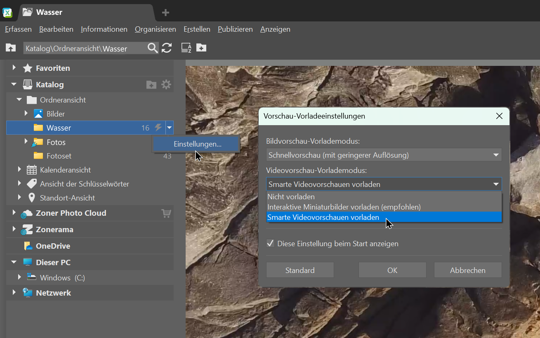Click the lightning preload icon on Wasser folder
This screenshot has width=540, height=338.
coord(157,128)
